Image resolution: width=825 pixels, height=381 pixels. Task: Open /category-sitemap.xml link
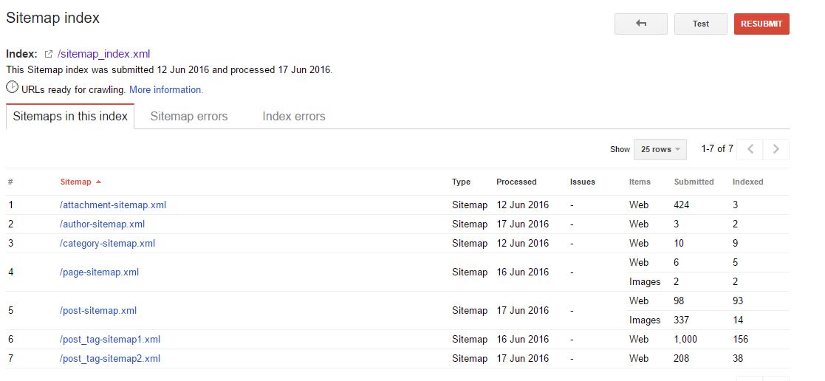click(x=108, y=244)
